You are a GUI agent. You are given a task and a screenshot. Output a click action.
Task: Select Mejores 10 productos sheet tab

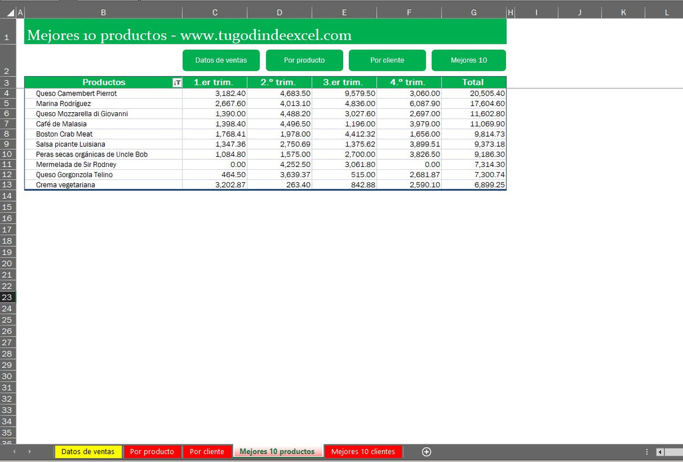pos(277,452)
